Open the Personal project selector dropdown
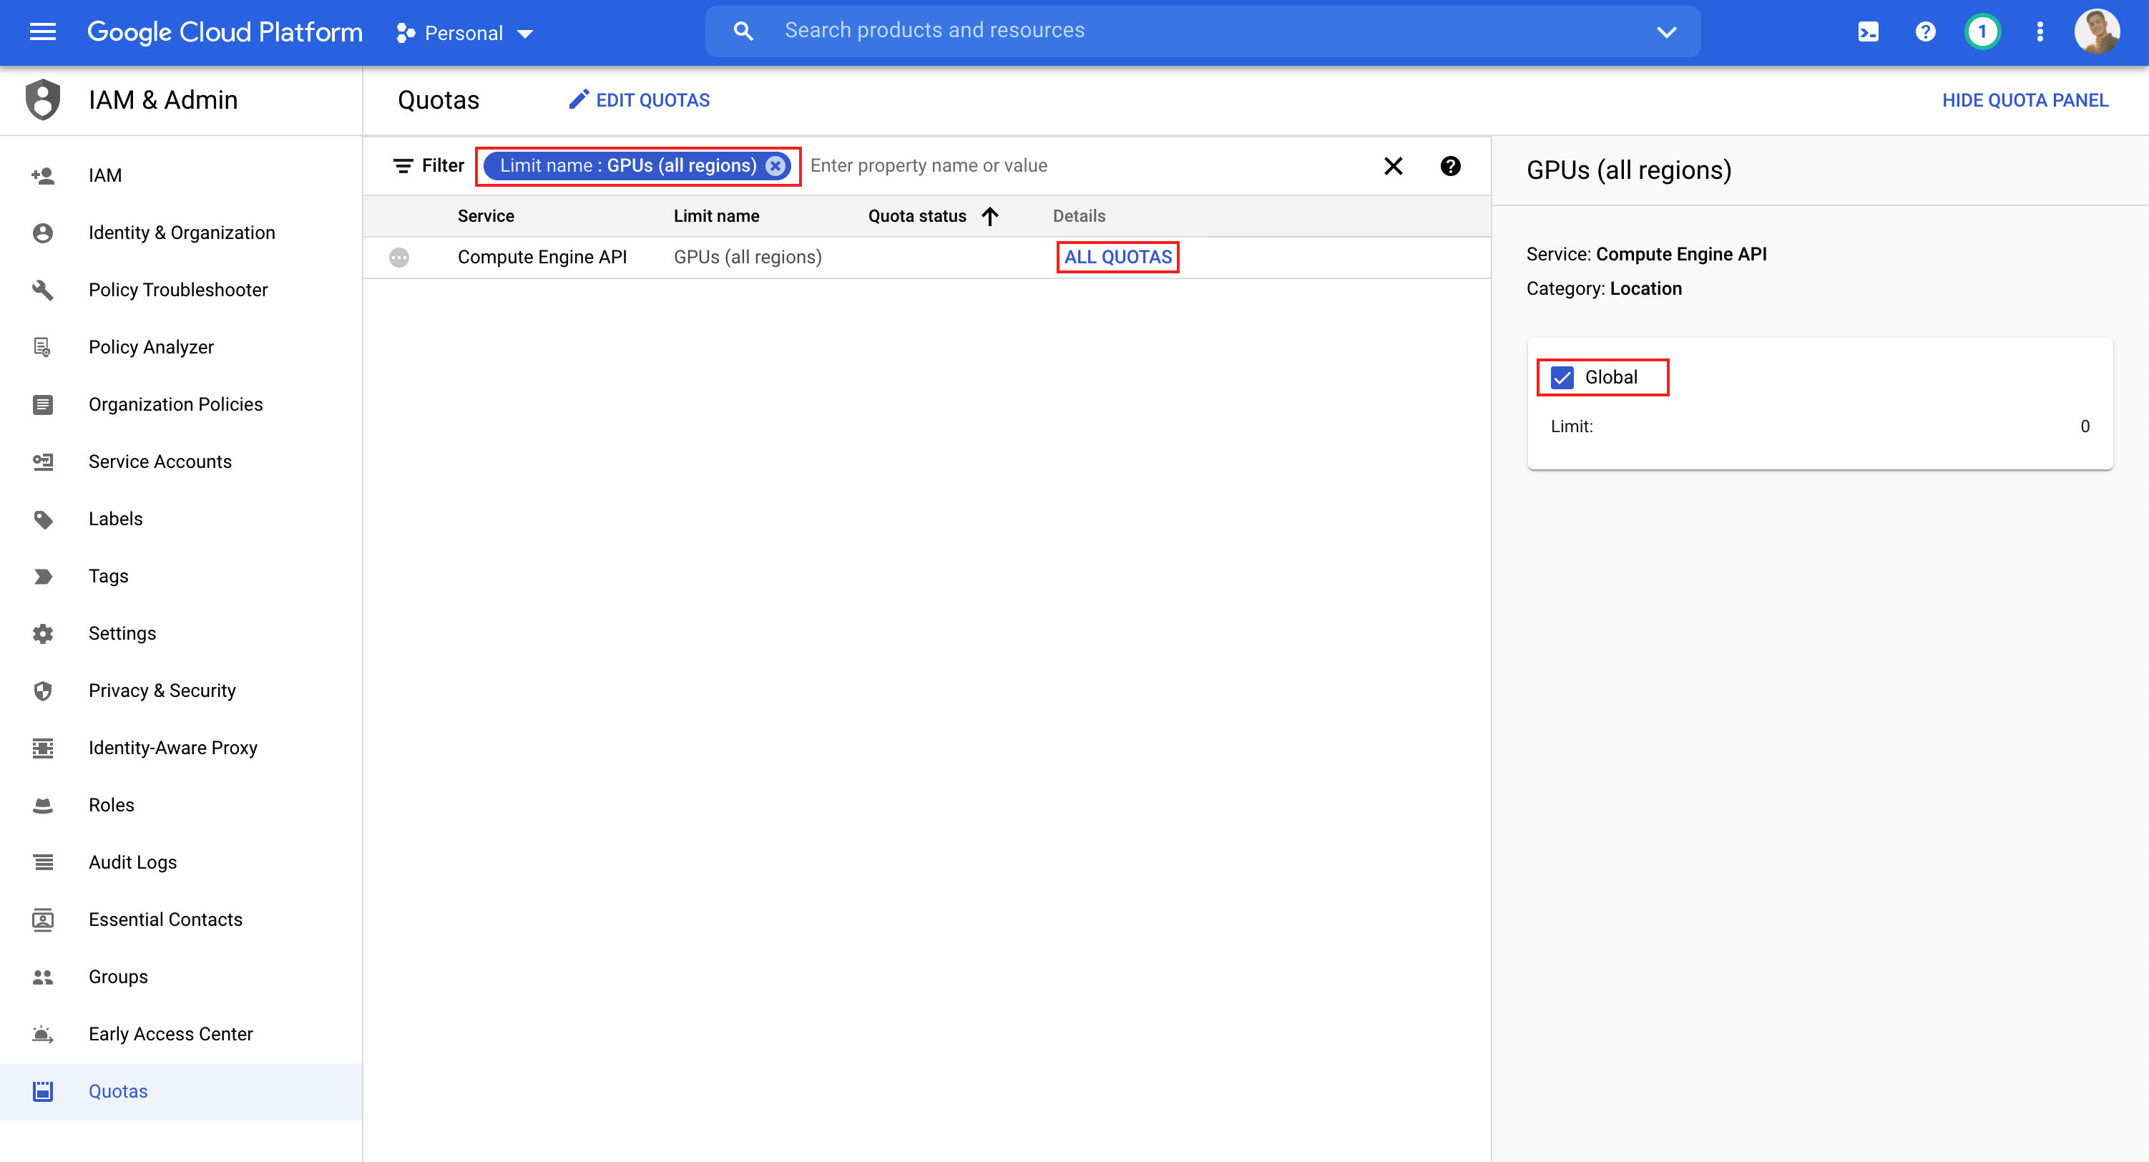2149x1162 pixels. [465, 34]
